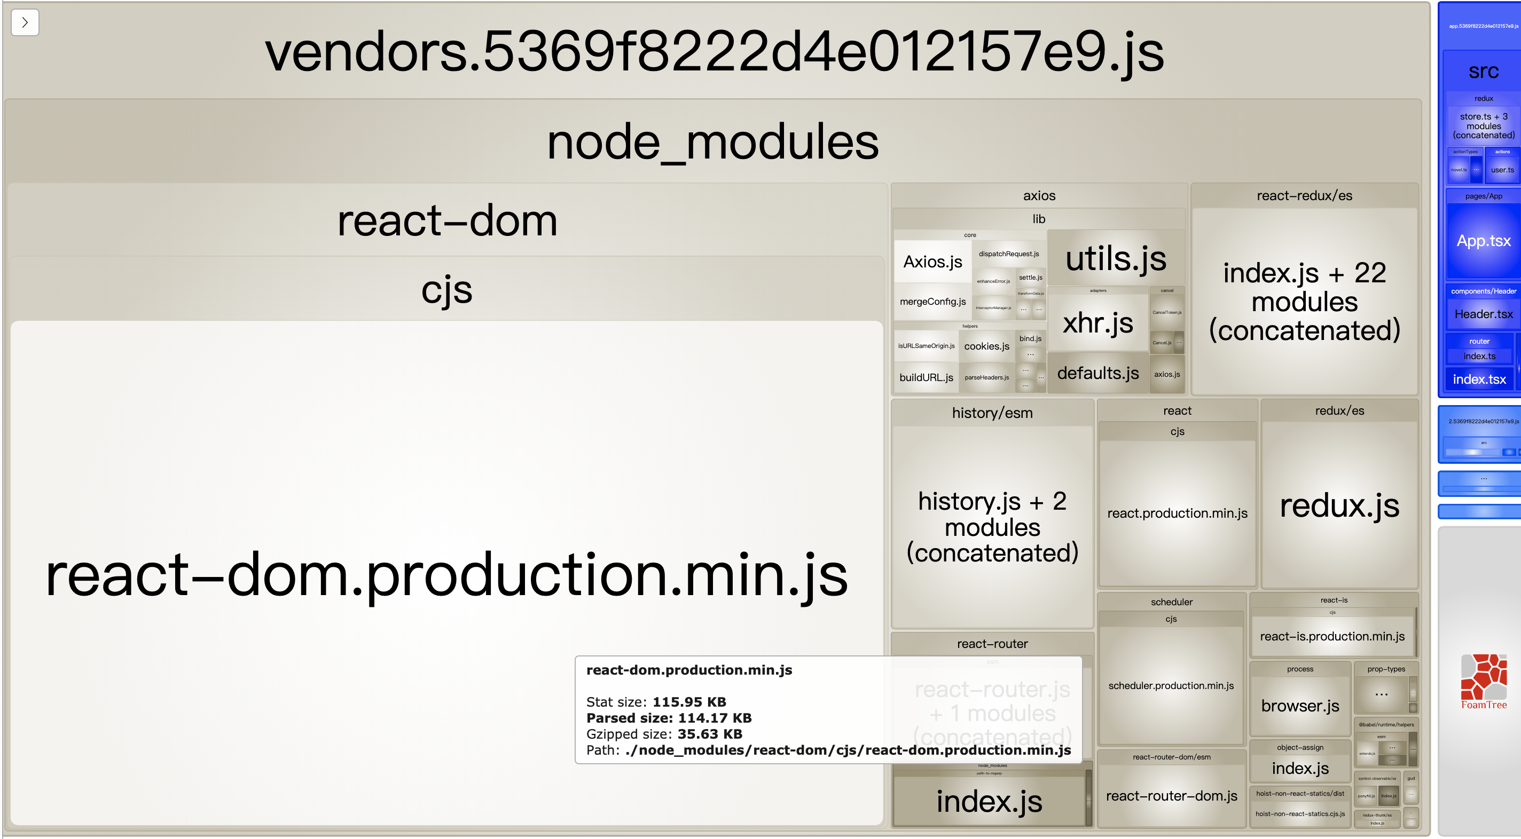The image size is (1521, 839).
Task: Select the utils.js block in axios
Action: click(1115, 258)
